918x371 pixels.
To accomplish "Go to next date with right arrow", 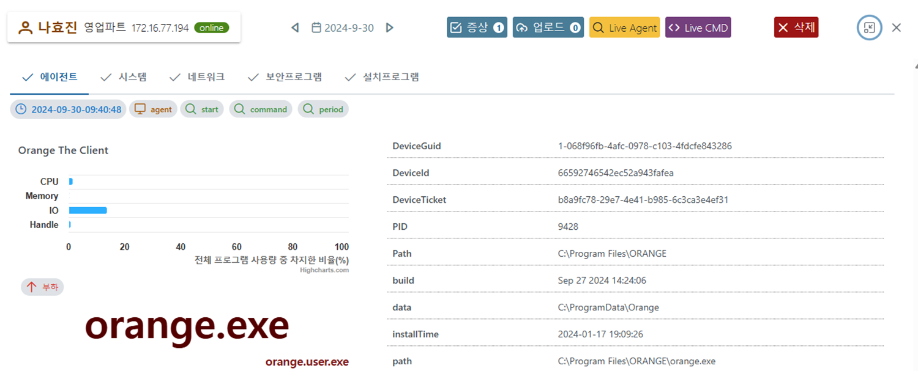I will [389, 28].
